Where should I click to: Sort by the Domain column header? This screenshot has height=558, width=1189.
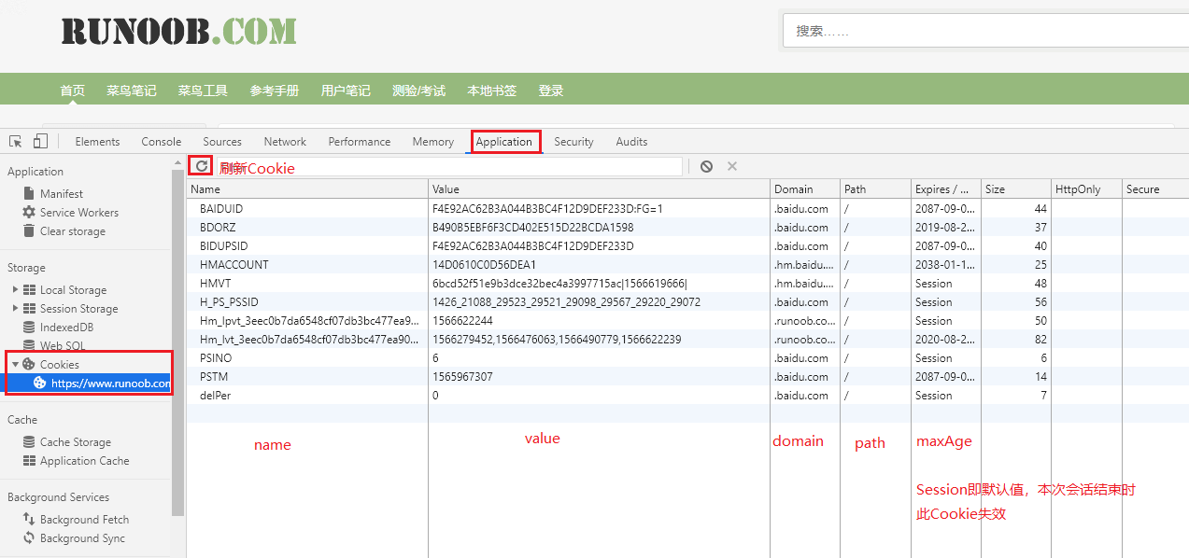(x=805, y=188)
